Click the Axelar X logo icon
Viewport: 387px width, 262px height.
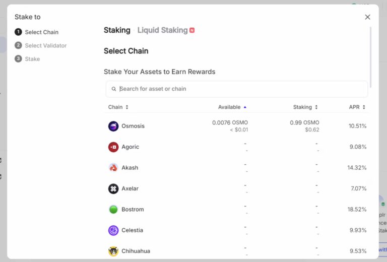pos(113,188)
